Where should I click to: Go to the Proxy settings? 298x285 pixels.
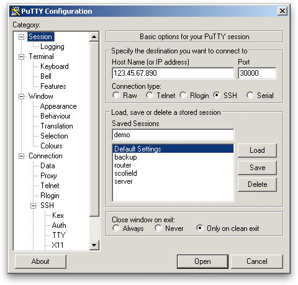(48, 176)
